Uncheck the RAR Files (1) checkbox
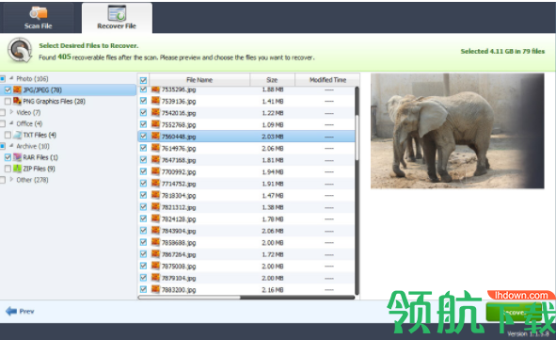Viewport: 556px width, 340px height. coord(8,157)
